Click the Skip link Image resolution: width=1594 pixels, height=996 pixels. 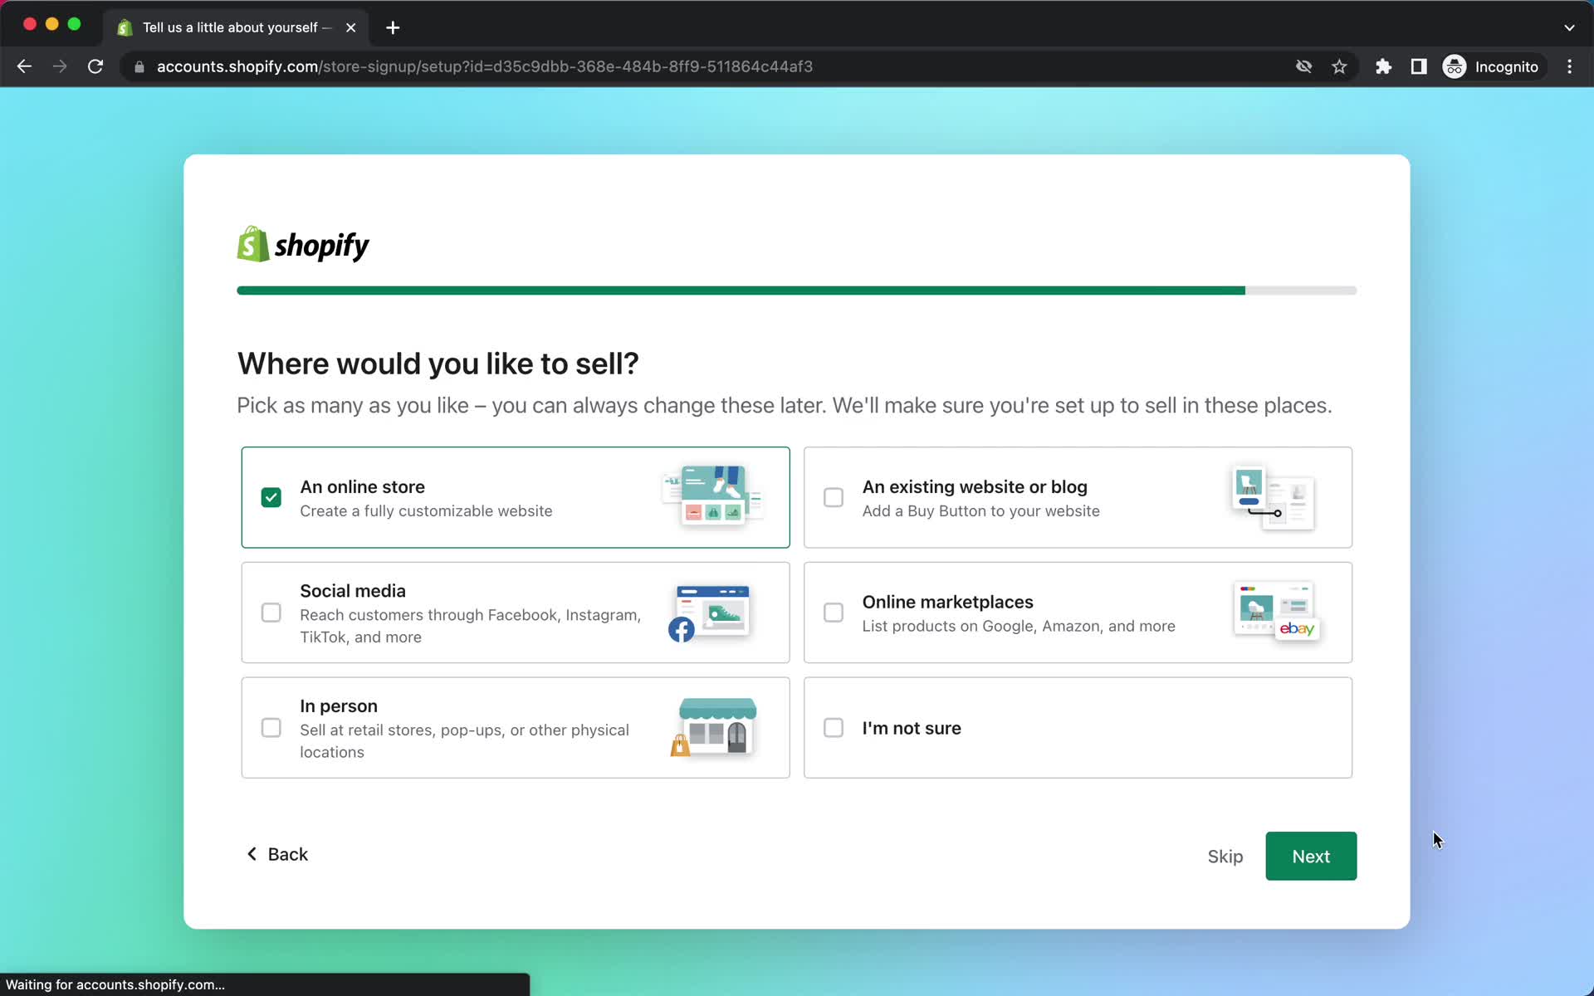pos(1225,856)
